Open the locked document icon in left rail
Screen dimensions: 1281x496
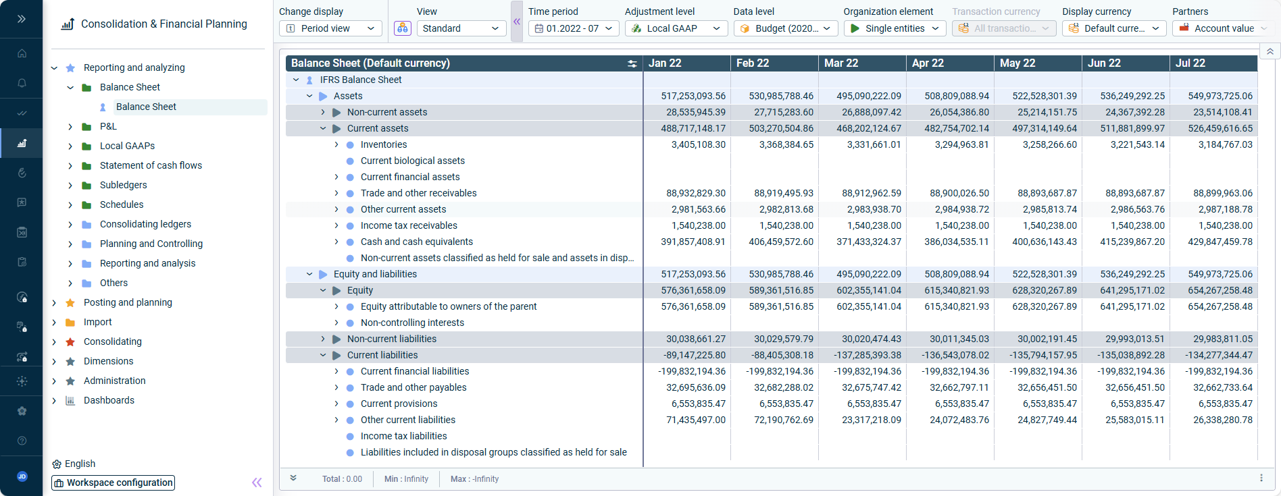(22, 327)
